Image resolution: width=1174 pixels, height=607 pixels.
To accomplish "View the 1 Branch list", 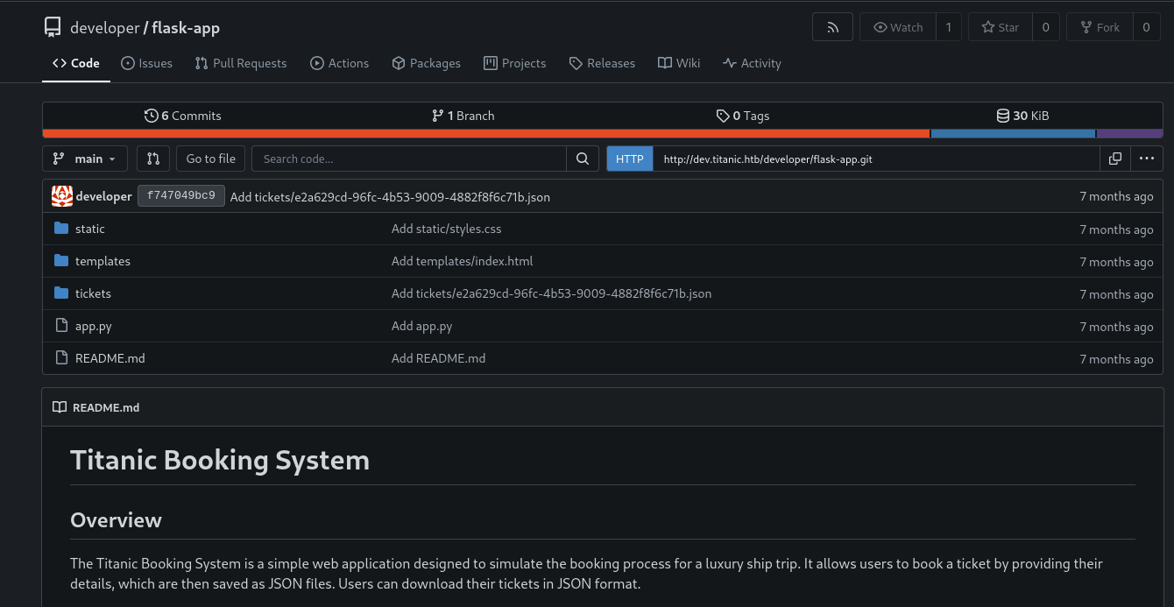I will tap(463, 116).
